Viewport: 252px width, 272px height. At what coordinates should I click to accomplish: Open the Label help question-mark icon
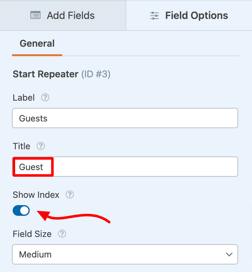(x=45, y=98)
